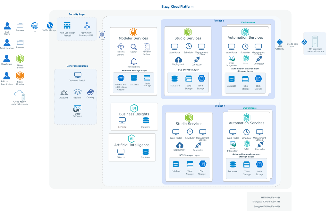Select the CDN globe icon
The image size is (330, 211).
click(102, 35)
